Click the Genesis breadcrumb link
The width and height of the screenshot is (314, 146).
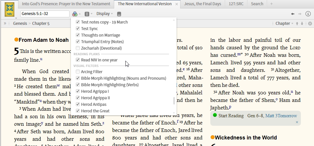point(20,24)
